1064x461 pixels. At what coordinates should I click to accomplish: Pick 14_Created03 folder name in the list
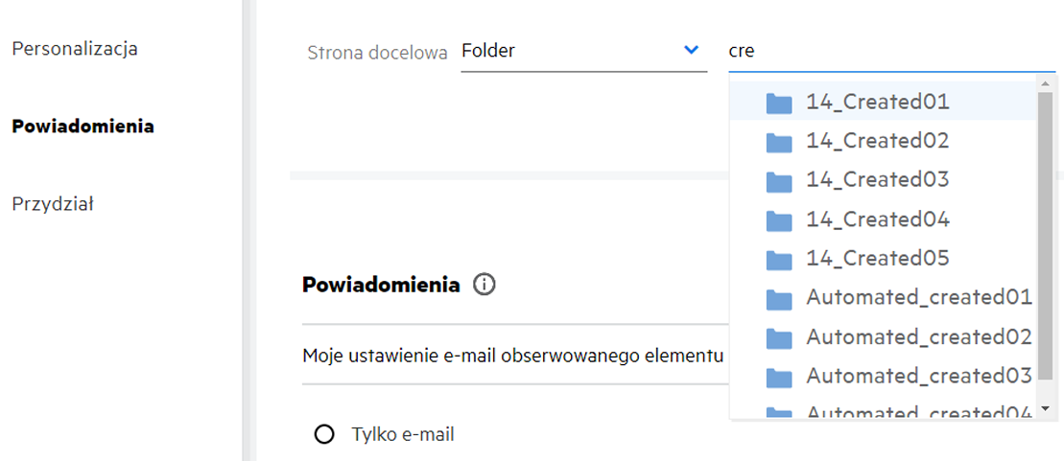pyautogui.click(x=877, y=180)
